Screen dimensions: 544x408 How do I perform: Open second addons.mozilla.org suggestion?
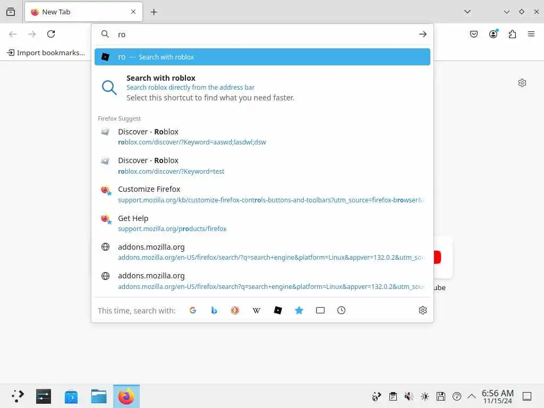click(262, 280)
